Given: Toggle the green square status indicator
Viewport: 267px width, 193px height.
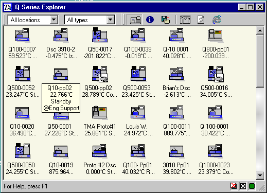Looking at the screenshot, I should point(252,186).
